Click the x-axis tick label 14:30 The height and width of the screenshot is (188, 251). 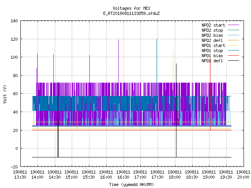pyautogui.click(x=55, y=177)
